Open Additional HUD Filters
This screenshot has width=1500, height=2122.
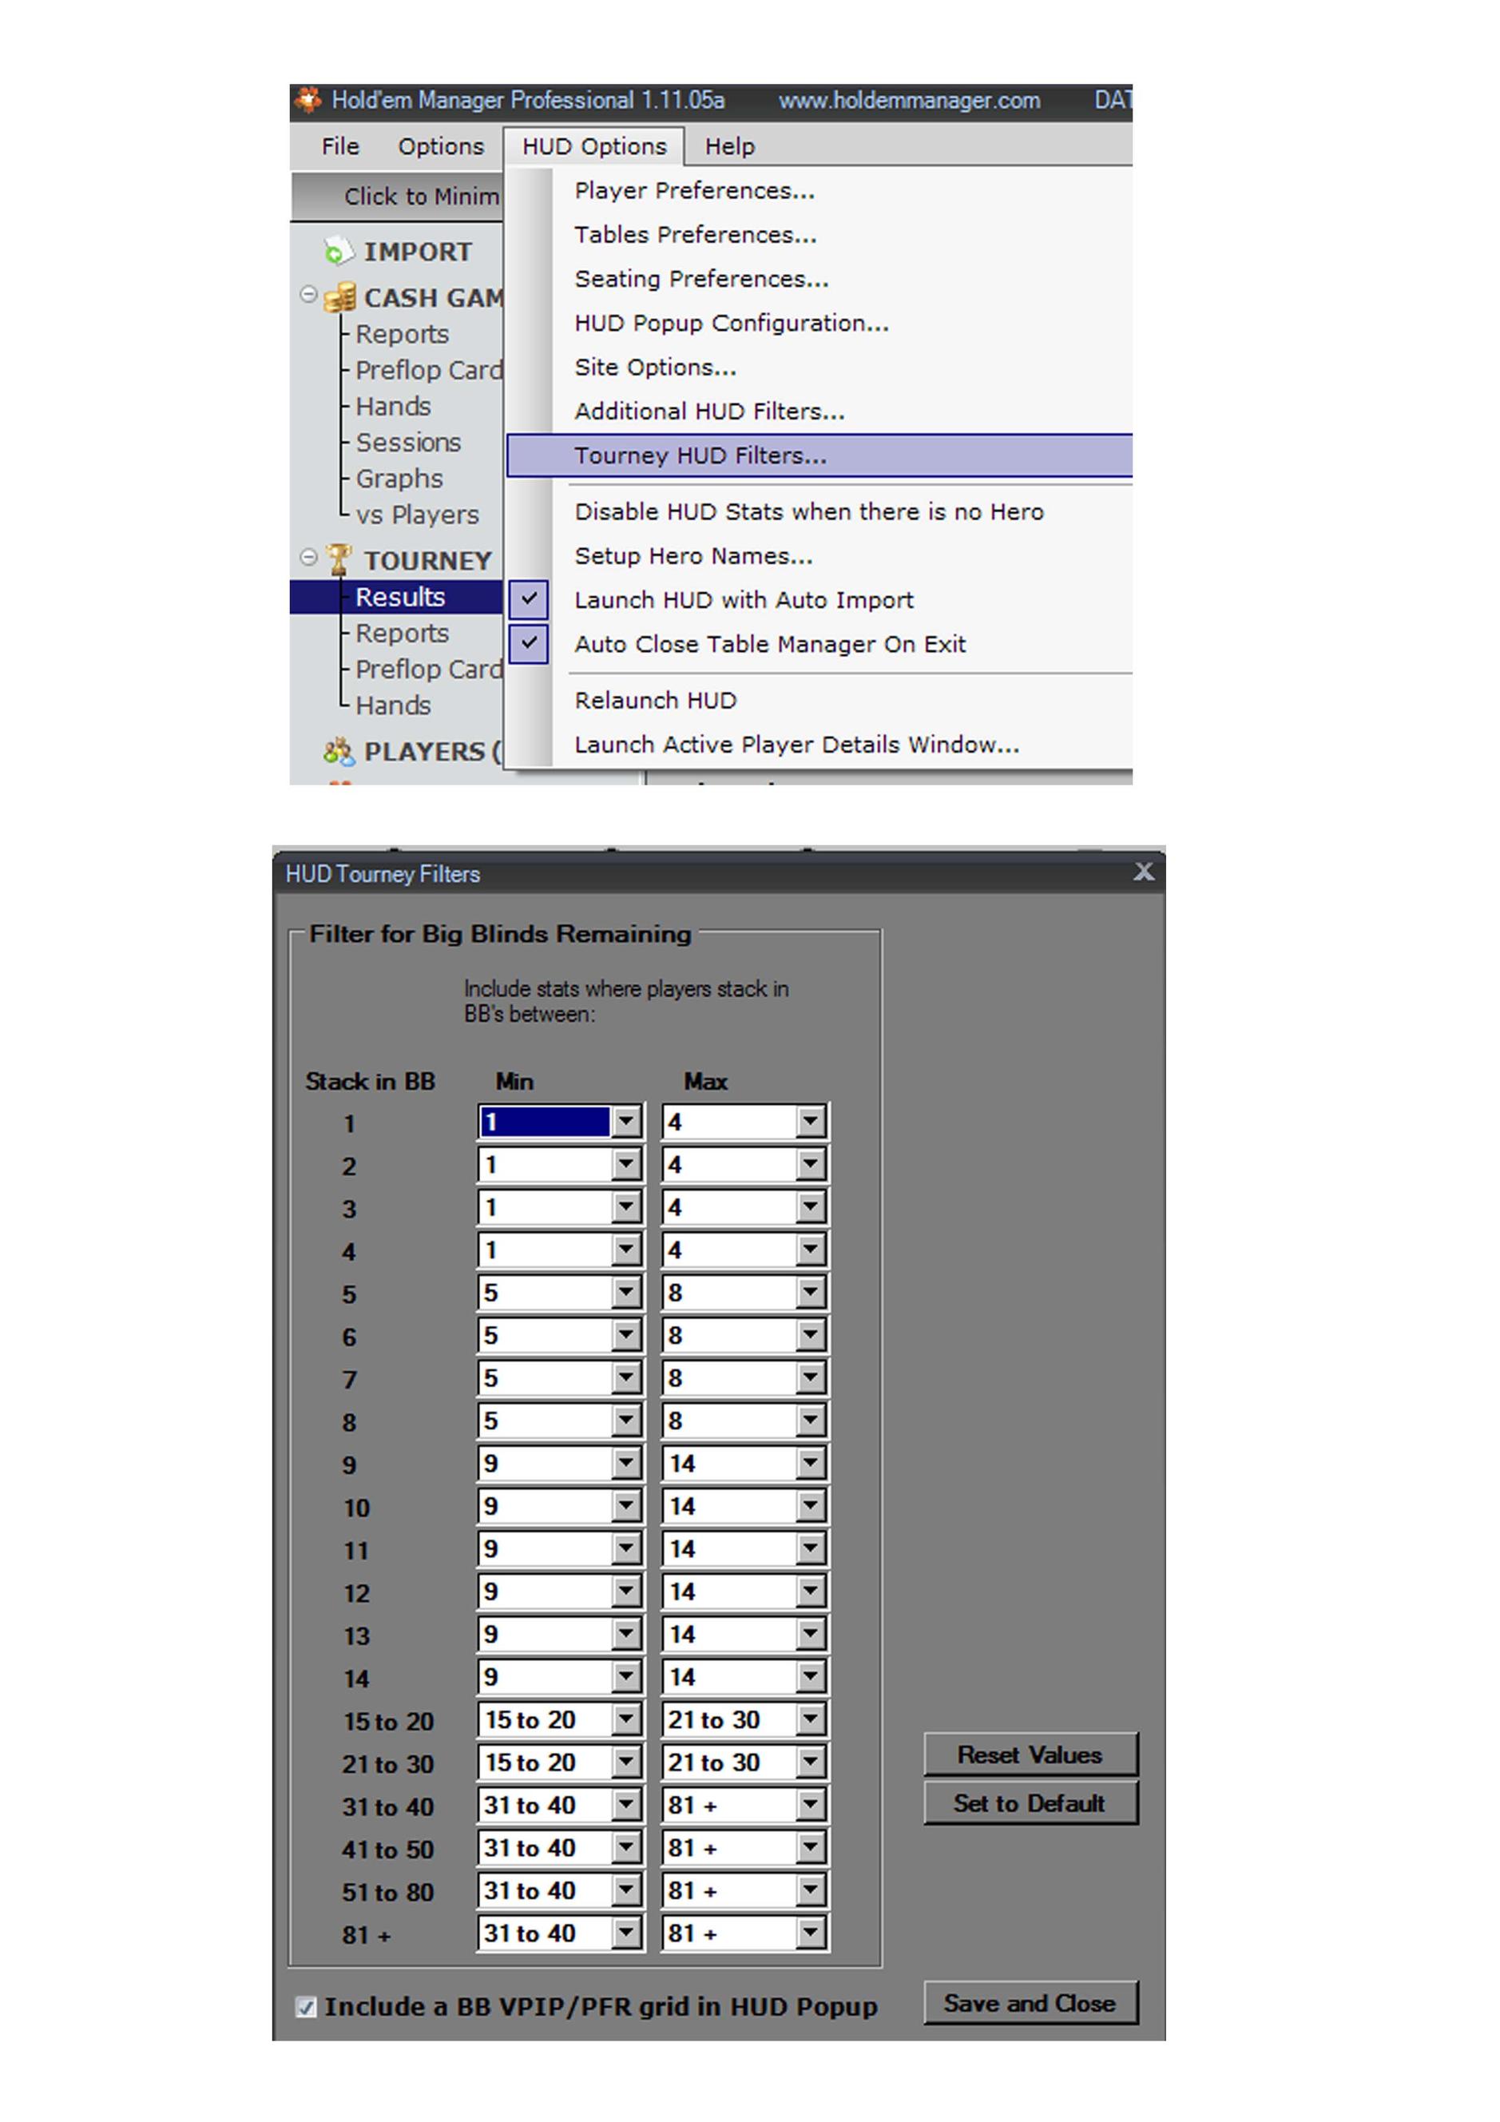tap(709, 411)
